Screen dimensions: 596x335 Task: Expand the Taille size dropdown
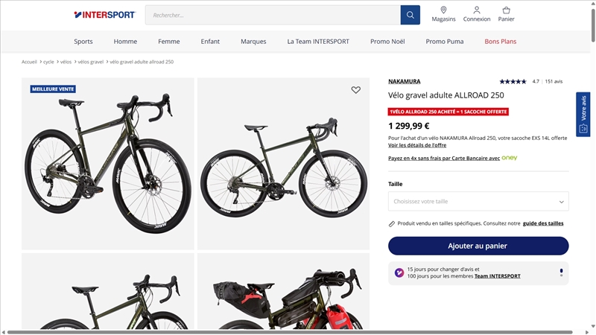[478, 201]
